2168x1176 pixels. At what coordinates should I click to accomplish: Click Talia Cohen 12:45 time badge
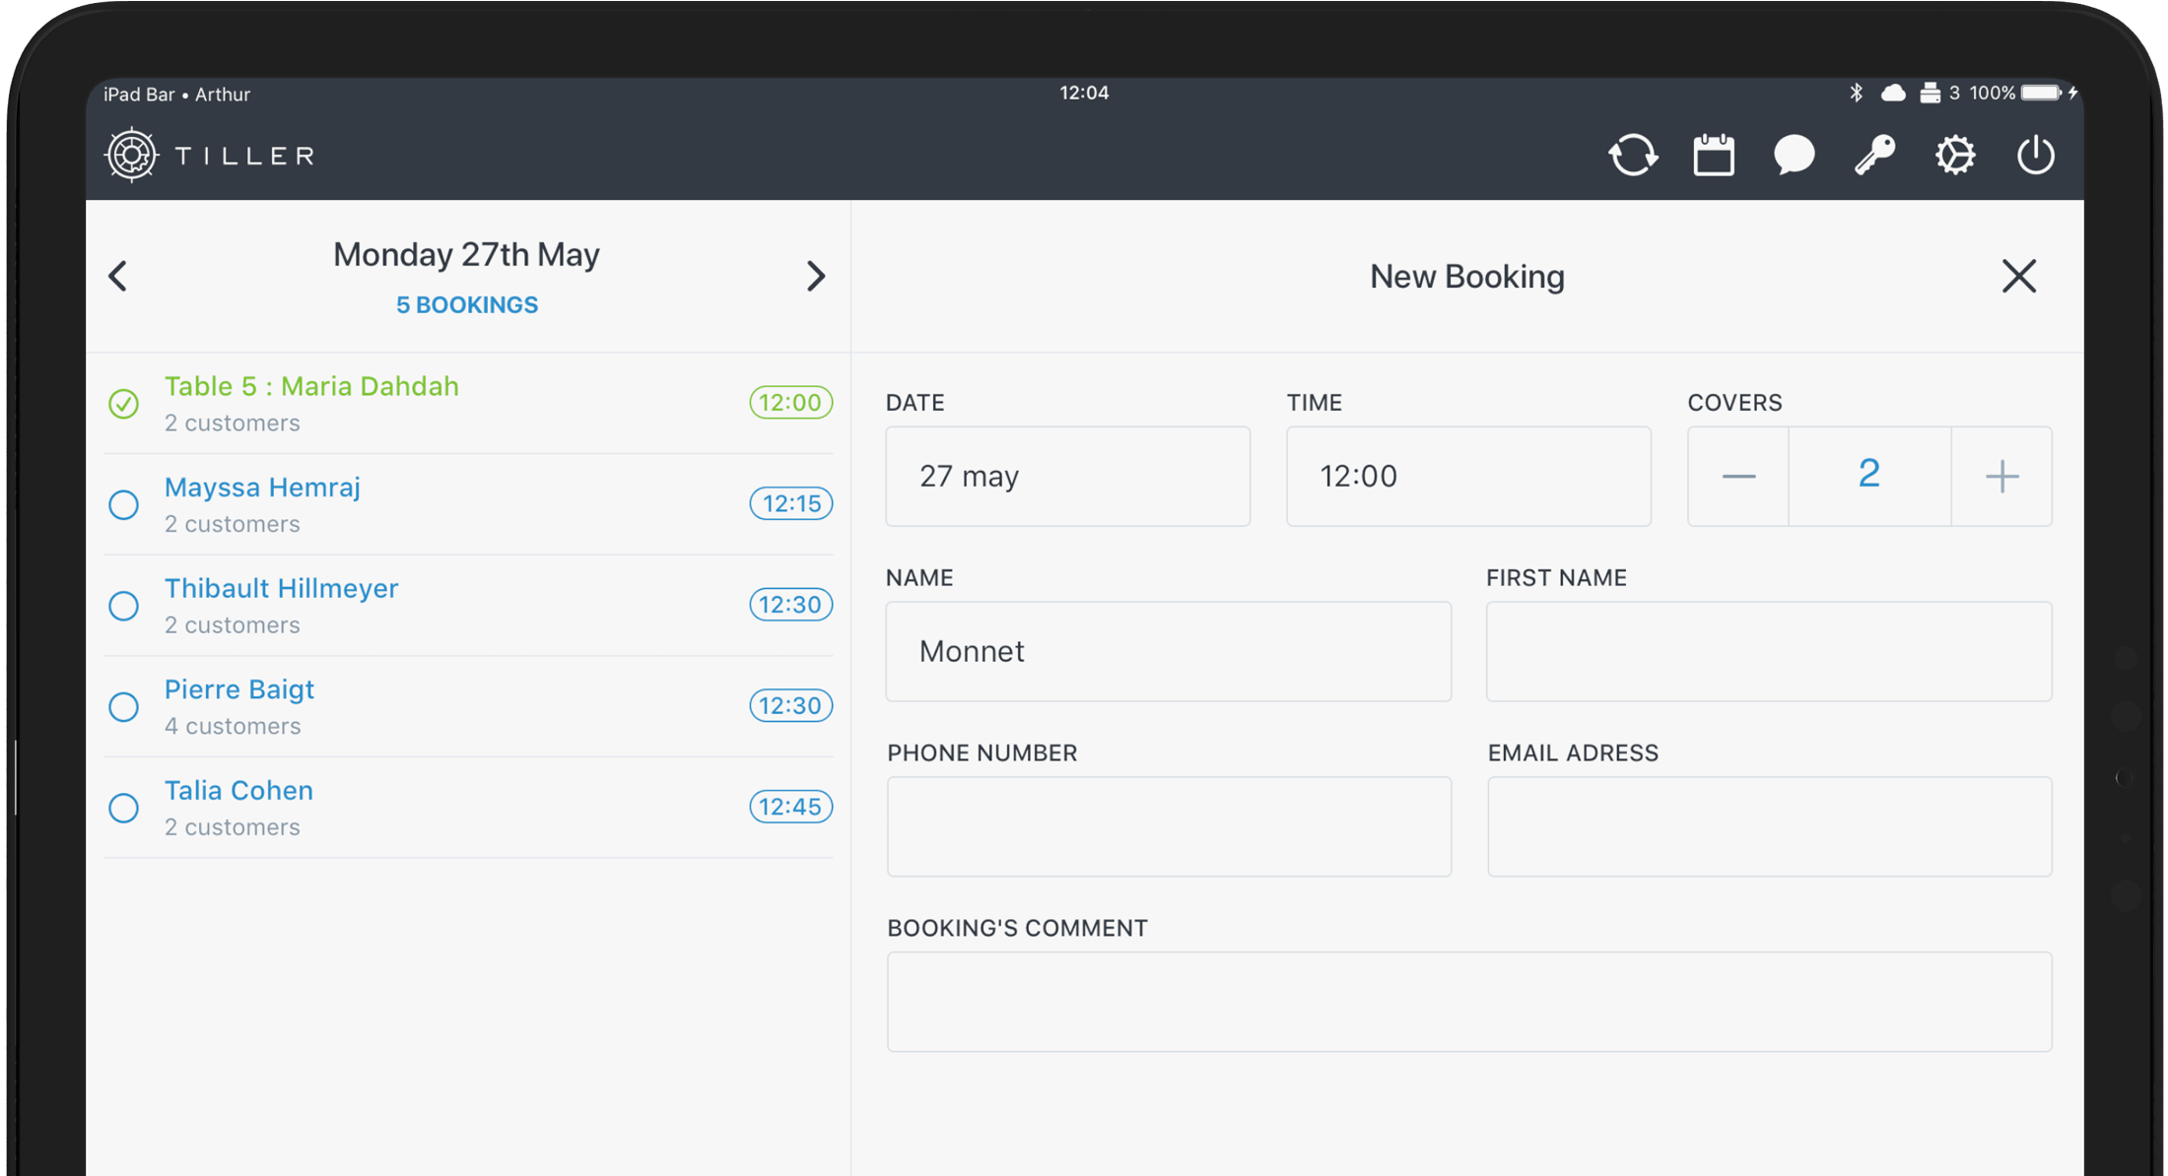coord(791,807)
